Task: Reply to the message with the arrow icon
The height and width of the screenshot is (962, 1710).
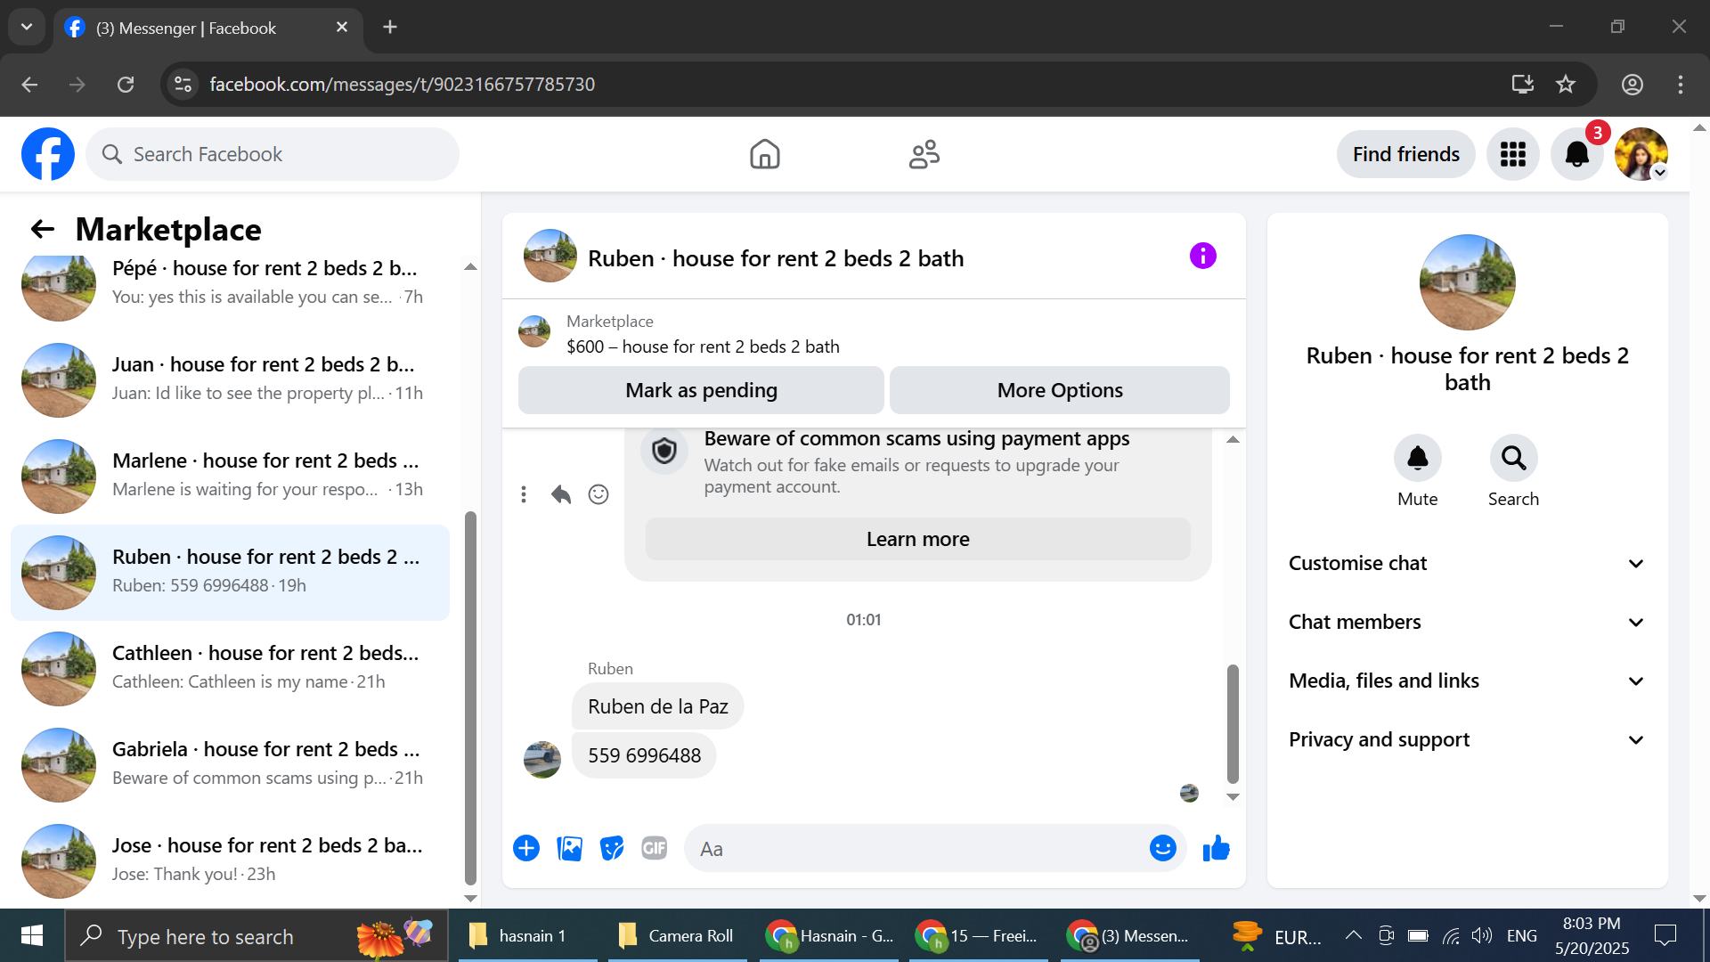Action: pyautogui.click(x=560, y=494)
